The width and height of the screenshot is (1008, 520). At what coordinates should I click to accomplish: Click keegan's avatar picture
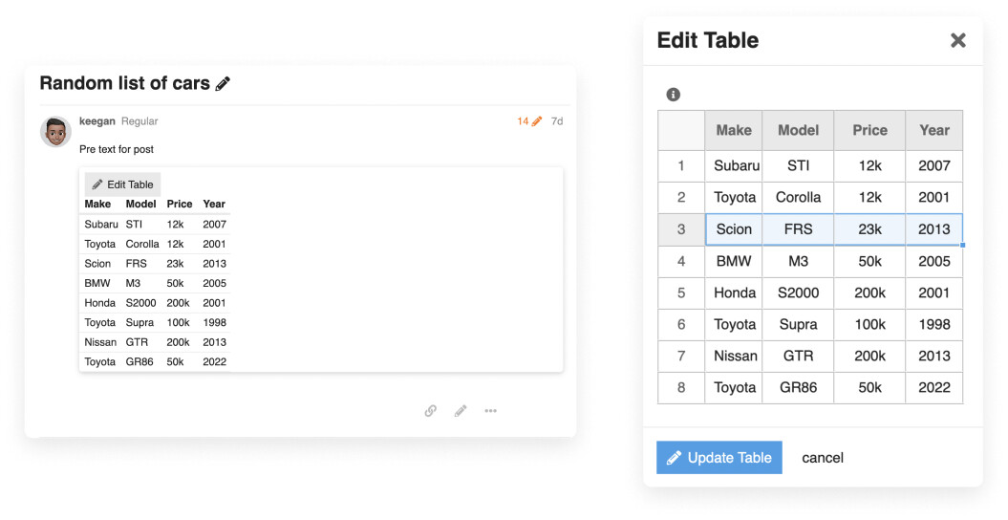(55, 132)
